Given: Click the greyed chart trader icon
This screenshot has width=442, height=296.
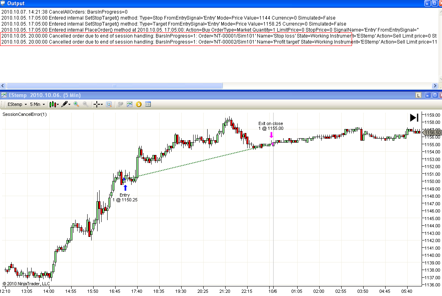Looking at the screenshot, I should (120, 105).
